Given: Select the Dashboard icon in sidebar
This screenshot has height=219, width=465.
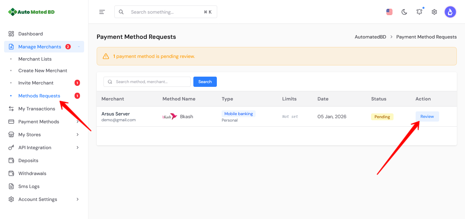Looking at the screenshot, I should click(x=11, y=33).
